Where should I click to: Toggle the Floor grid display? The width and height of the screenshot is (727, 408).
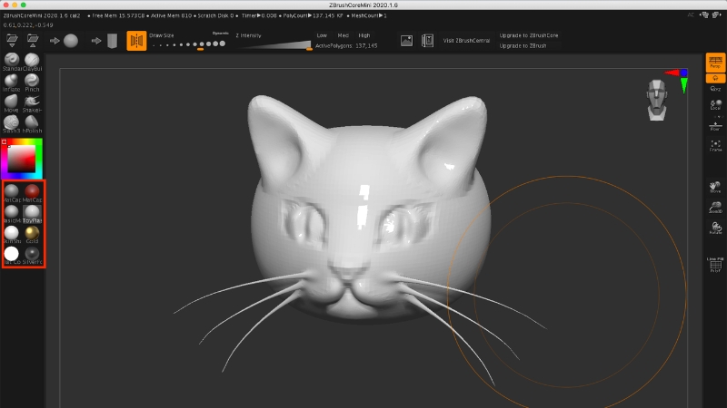[715, 125]
